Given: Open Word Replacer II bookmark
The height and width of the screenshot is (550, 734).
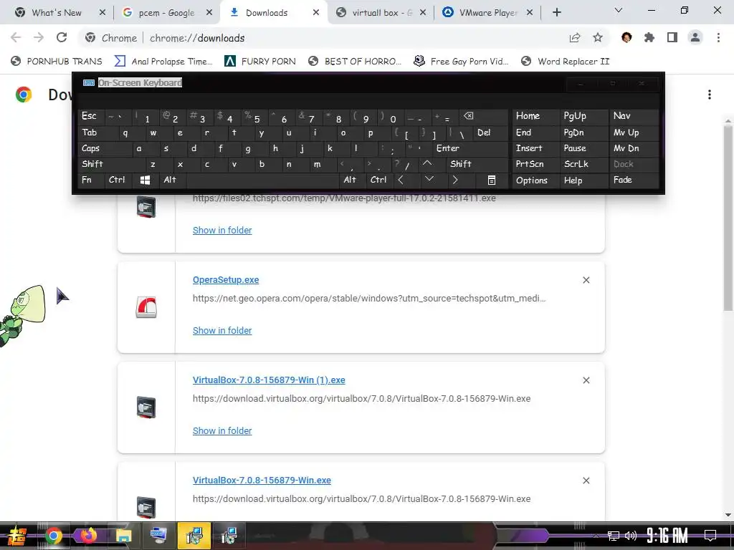Looking at the screenshot, I should tap(566, 61).
